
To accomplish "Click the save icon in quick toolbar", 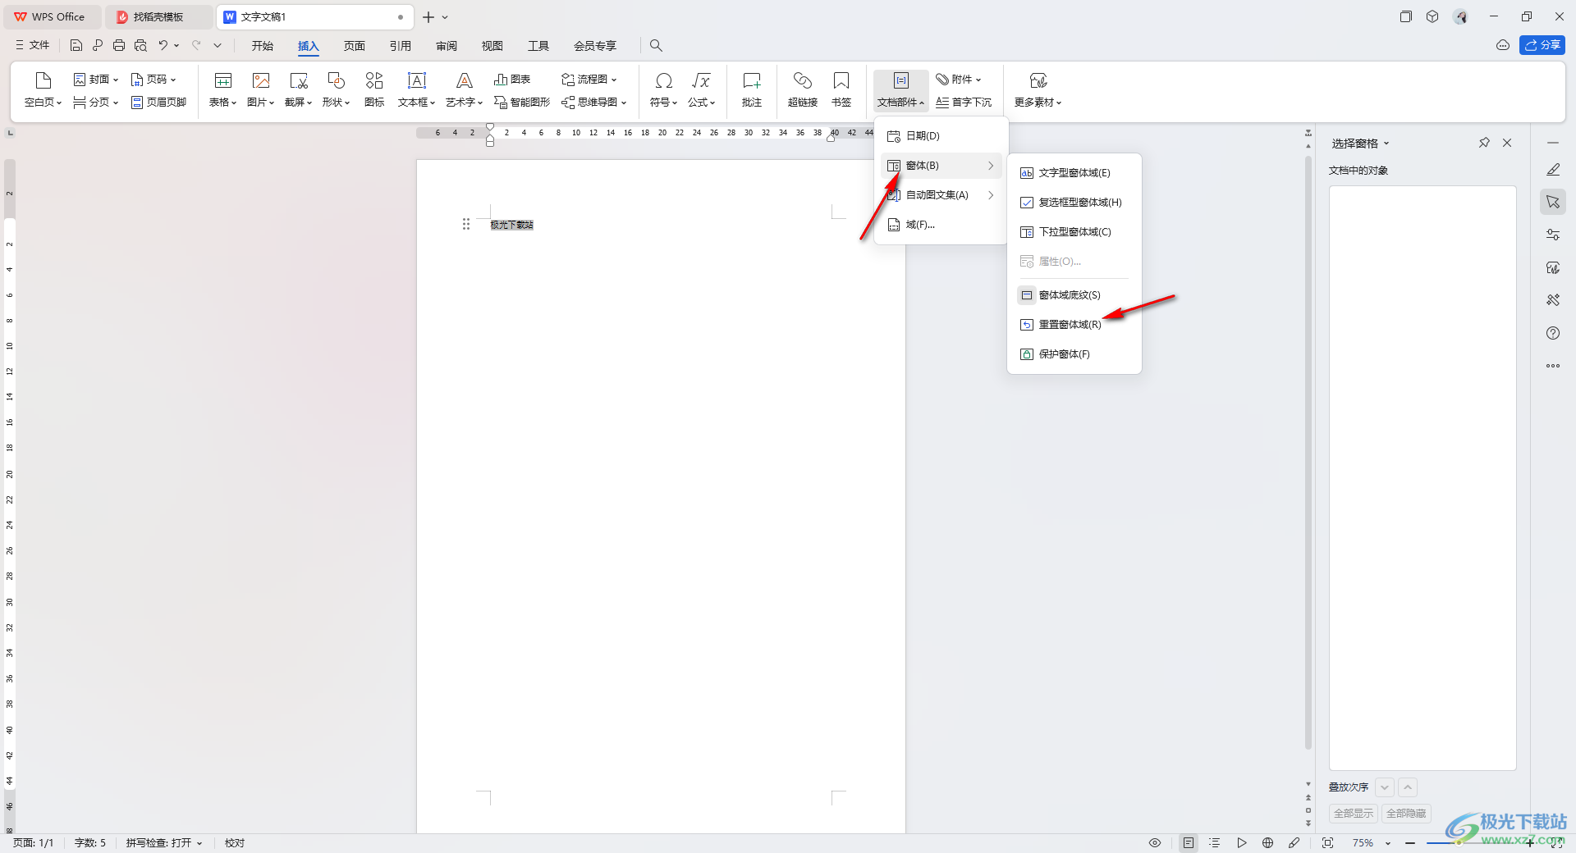I will coord(76,46).
